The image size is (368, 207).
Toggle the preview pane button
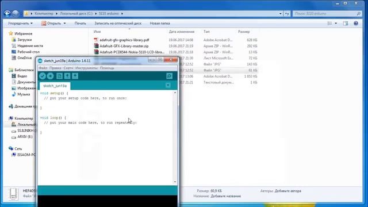[x=346, y=23]
